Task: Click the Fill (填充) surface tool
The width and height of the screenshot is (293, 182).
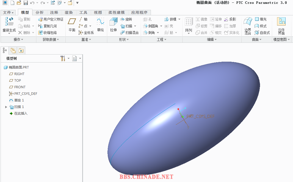Action: click(261, 19)
